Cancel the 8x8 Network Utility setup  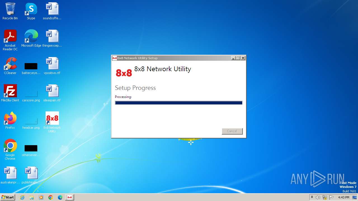point(232,131)
